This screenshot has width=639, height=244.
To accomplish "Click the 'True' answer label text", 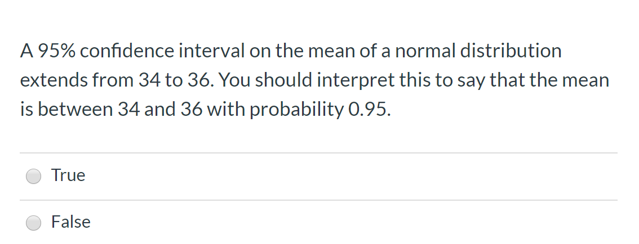I will tap(68, 175).
